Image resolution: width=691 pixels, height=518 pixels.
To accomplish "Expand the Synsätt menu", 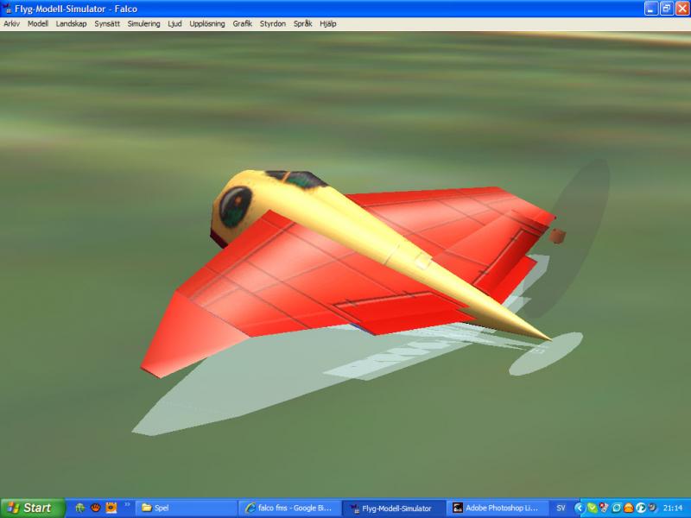I will (107, 24).
